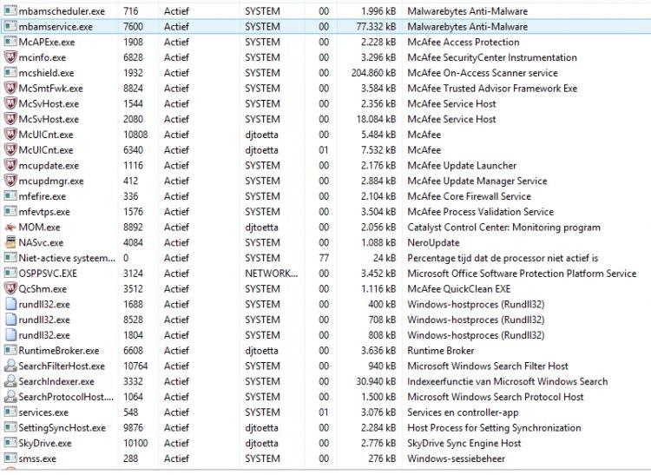Screen dimensions: 651x475
Task: Click the OSPPSVC.EXE process icon
Action: tap(10, 274)
